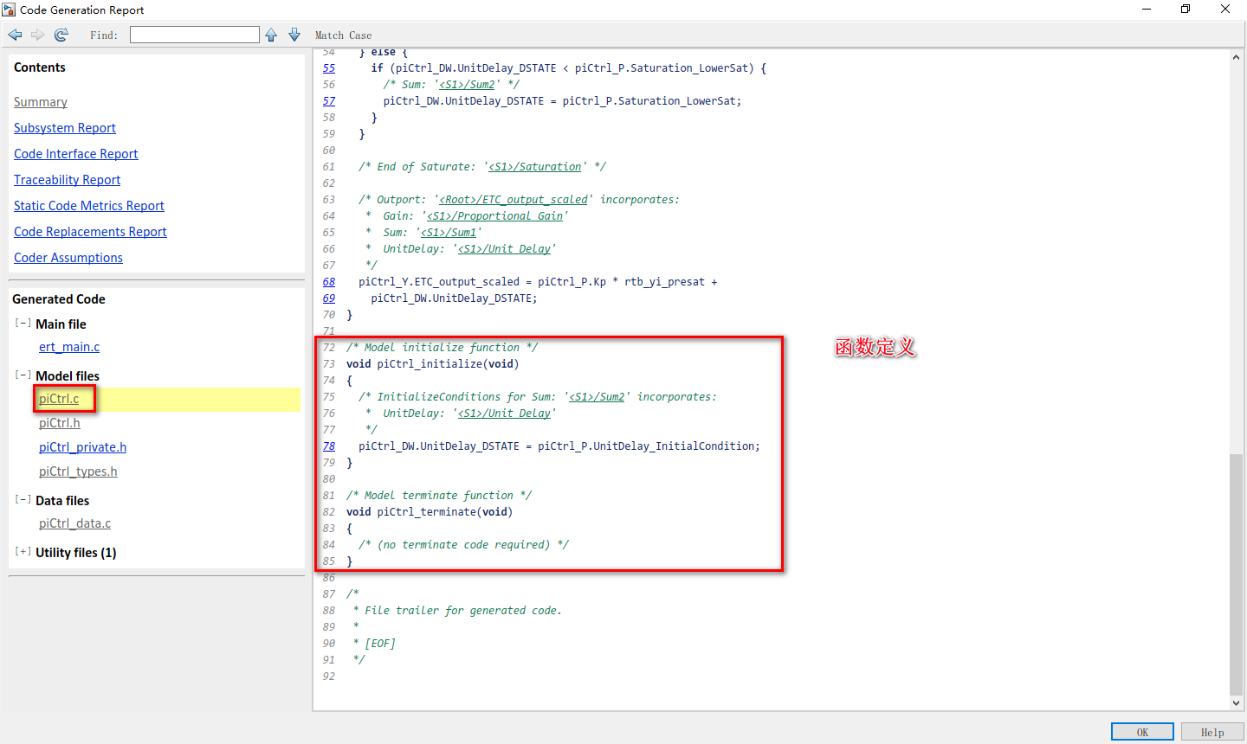Click inside the Find input field
The width and height of the screenshot is (1247, 744).
tap(194, 34)
